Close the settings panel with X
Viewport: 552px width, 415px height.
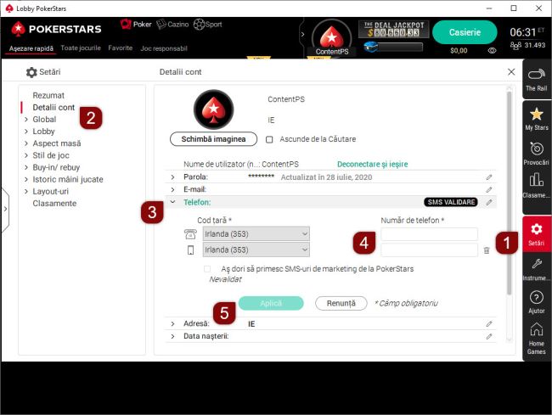point(511,72)
